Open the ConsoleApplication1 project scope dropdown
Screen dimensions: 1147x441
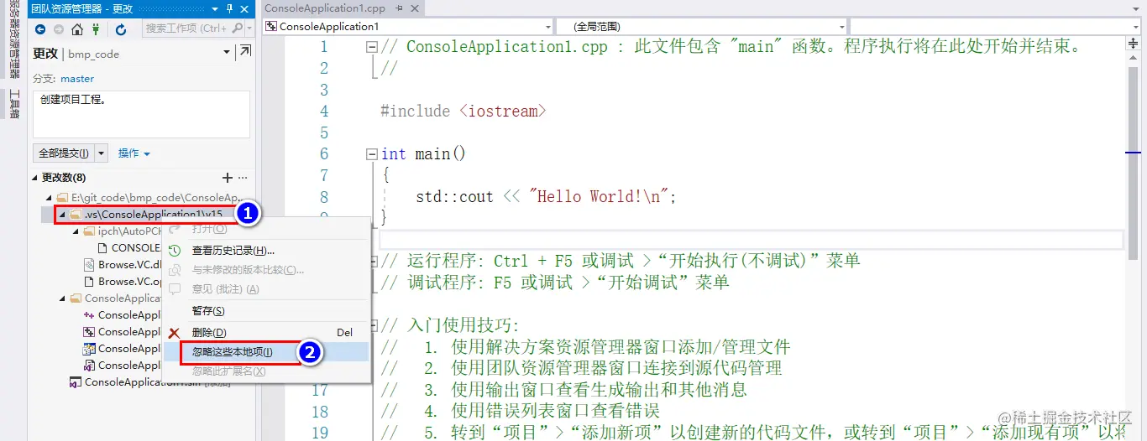click(547, 27)
